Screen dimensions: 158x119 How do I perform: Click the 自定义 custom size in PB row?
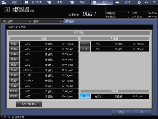click(x=98, y=97)
